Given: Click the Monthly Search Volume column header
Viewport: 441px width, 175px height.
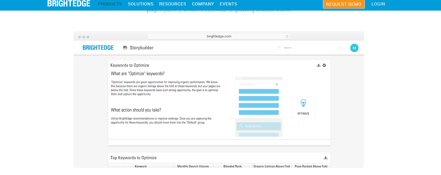Looking at the screenshot, I should pos(193,166).
